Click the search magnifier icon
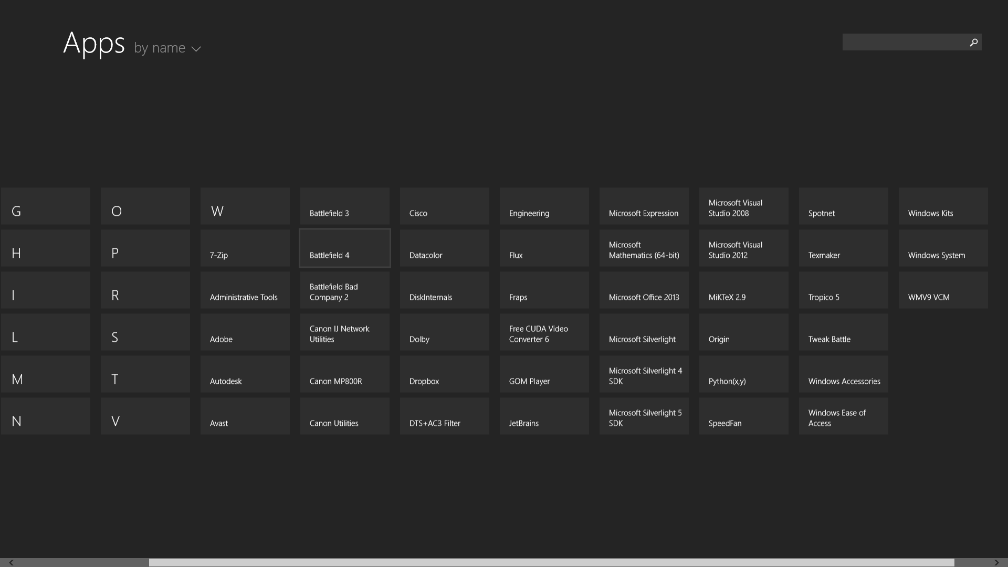1008x567 pixels. point(973,43)
